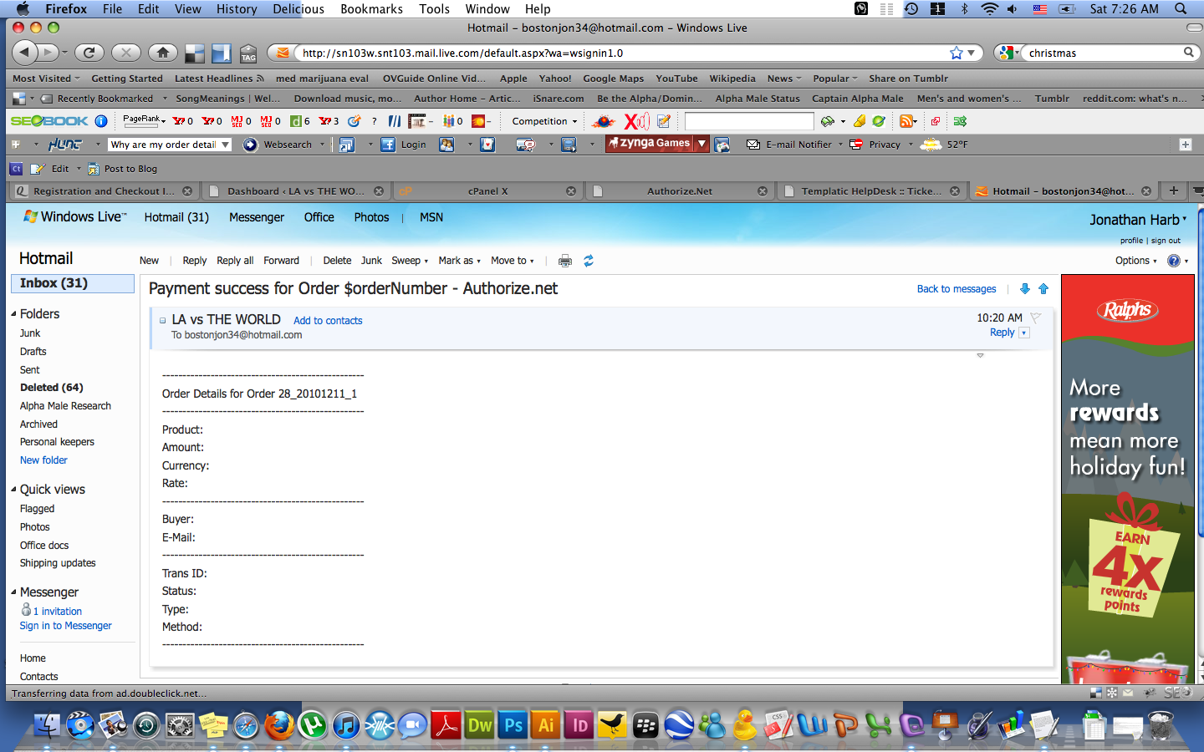
Task: Click the Hotmail refresh arrows icon
Action: 589,261
